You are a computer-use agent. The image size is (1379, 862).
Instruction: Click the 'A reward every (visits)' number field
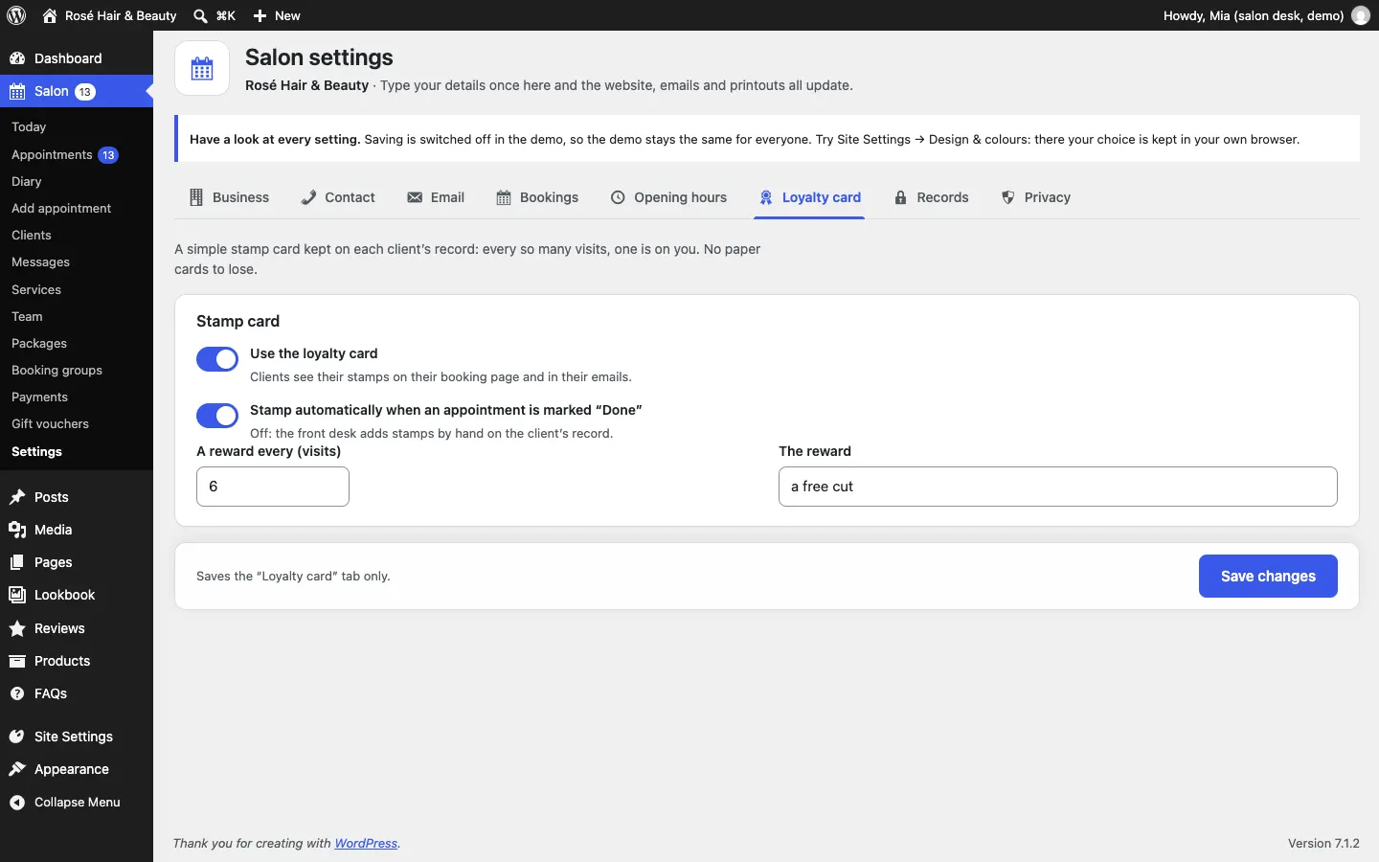tap(273, 487)
